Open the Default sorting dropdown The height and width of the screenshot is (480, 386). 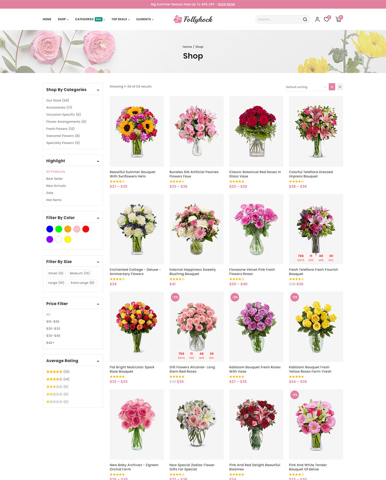(306, 87)
